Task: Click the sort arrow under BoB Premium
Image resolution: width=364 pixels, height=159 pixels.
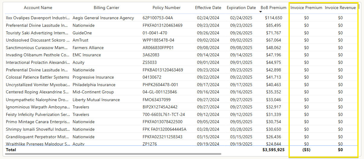Action: [261, 12]
